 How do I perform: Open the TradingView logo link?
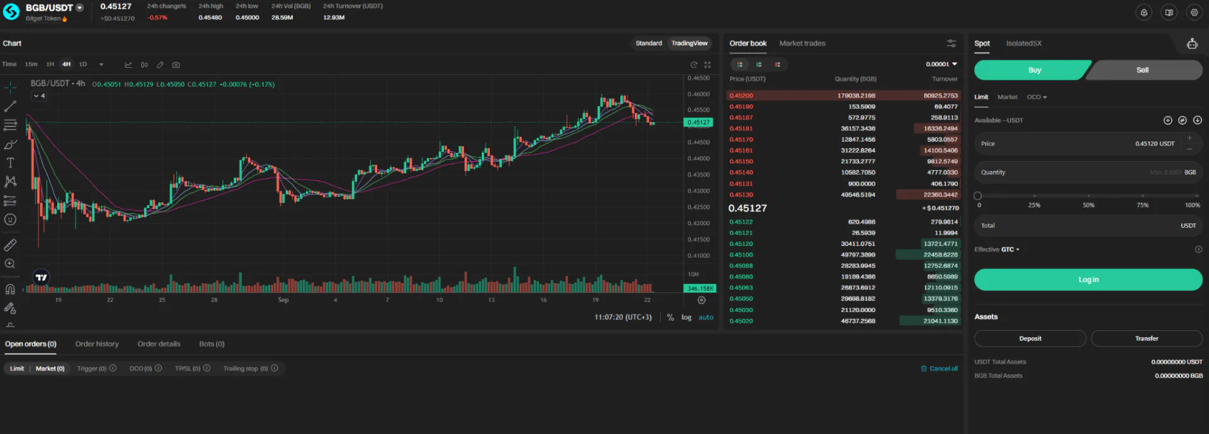click(41, 277)
